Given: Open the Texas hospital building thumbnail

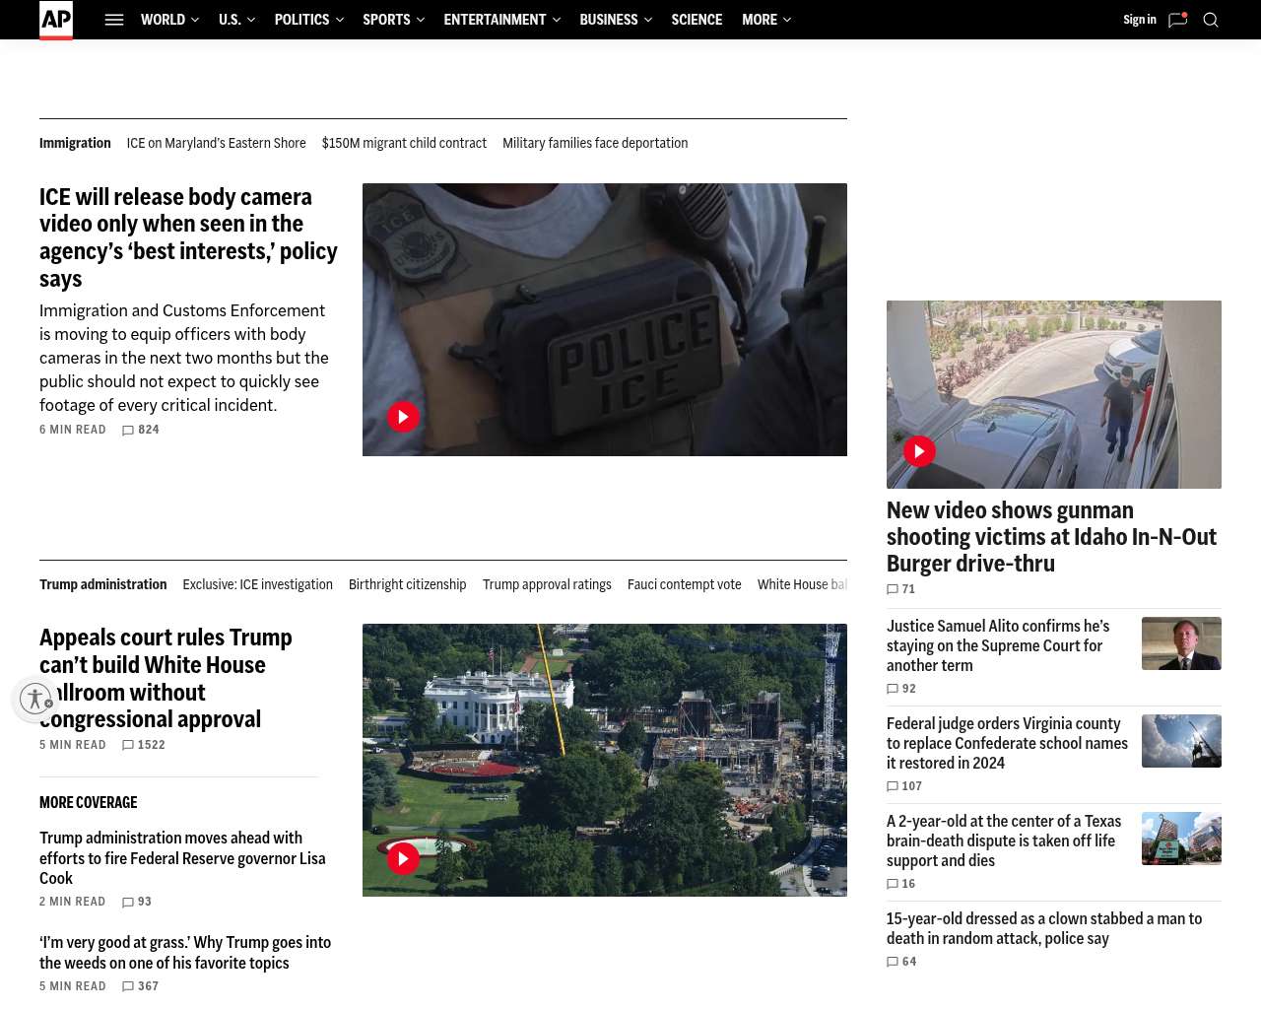Looking at the screenshot, I should coord(1181,839).
